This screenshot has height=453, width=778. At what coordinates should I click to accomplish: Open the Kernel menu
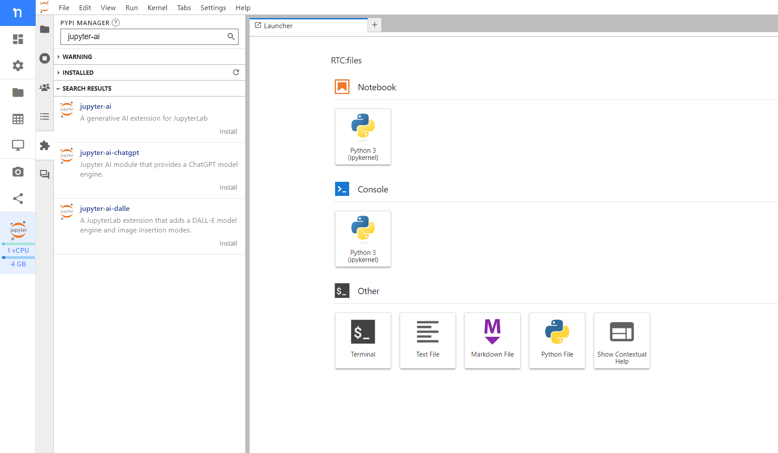click(157, 7)
